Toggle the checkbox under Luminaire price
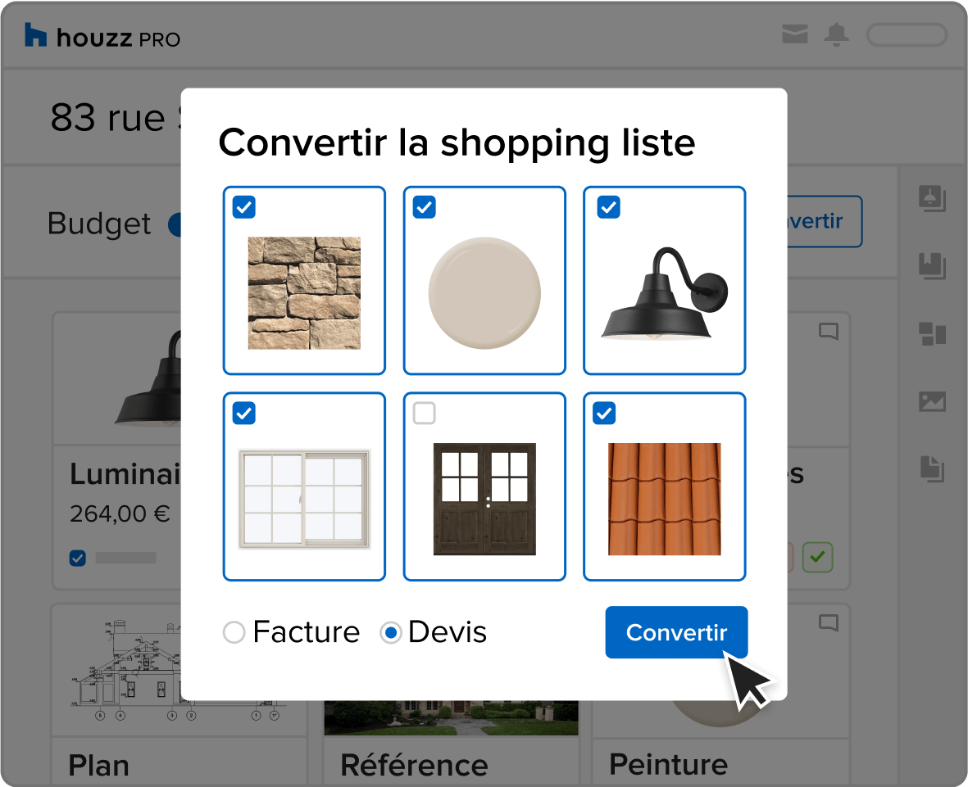 (77, 559)
